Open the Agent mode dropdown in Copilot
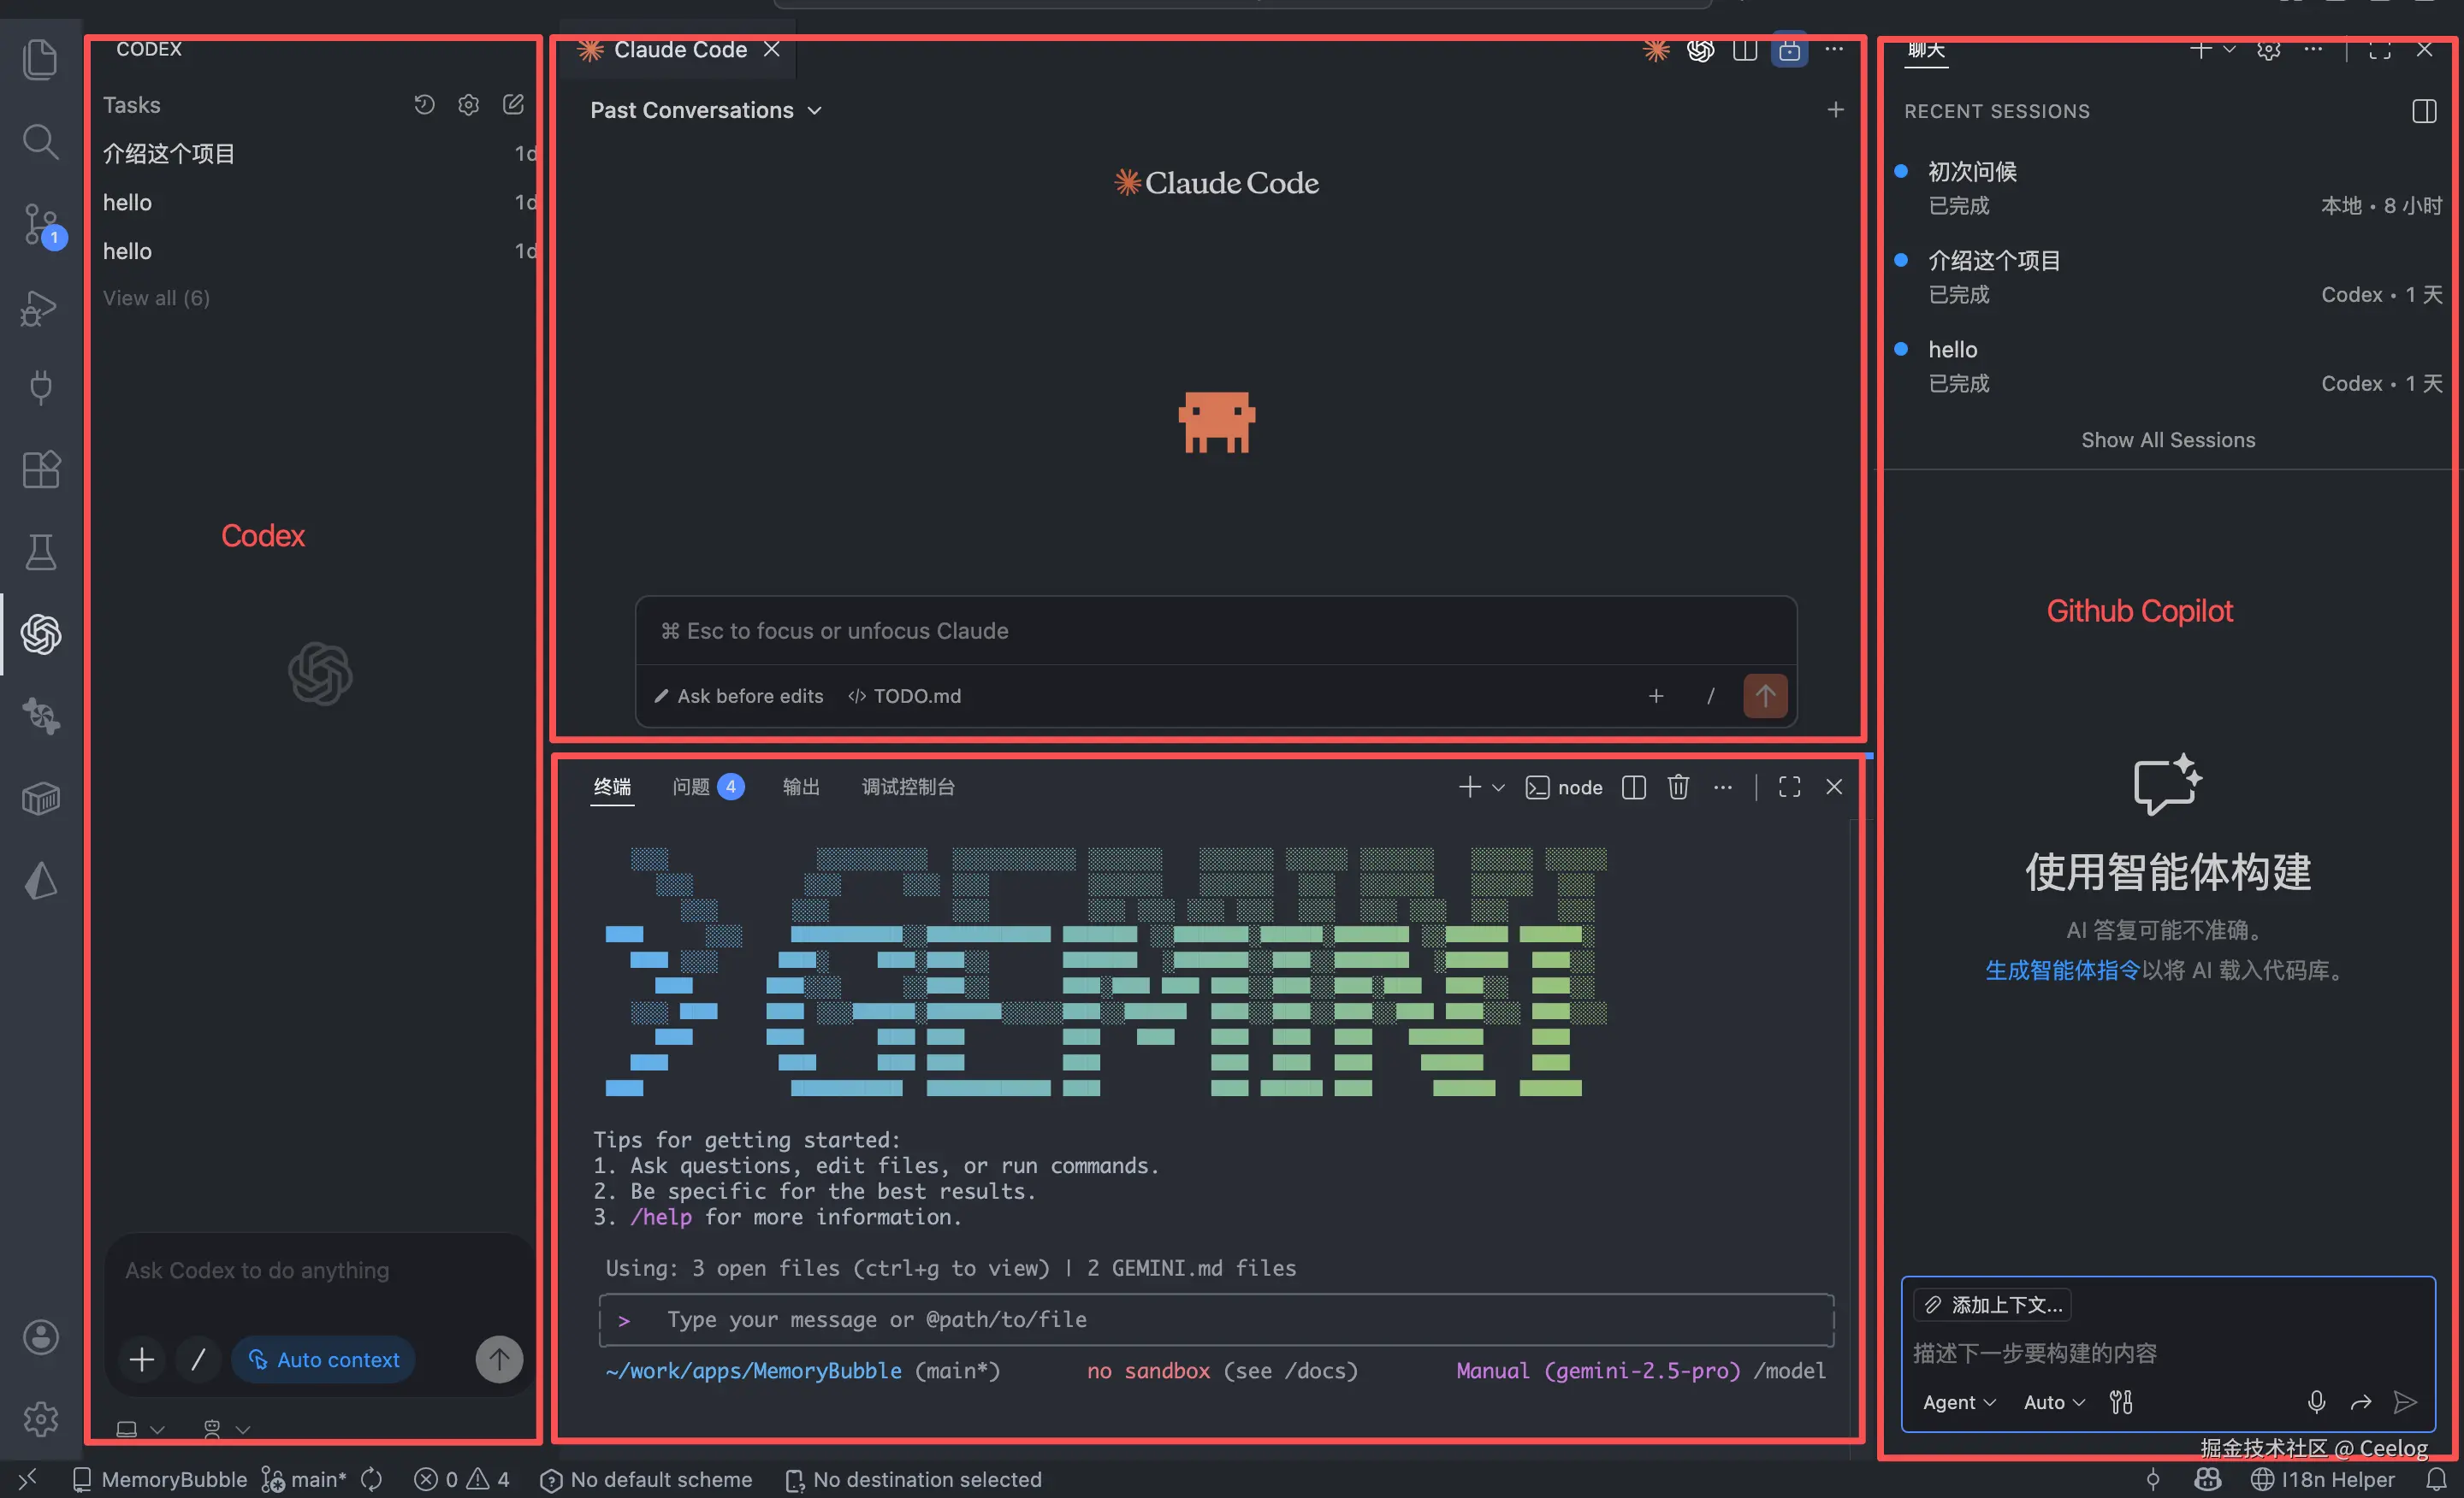 pos(1958,1402)
